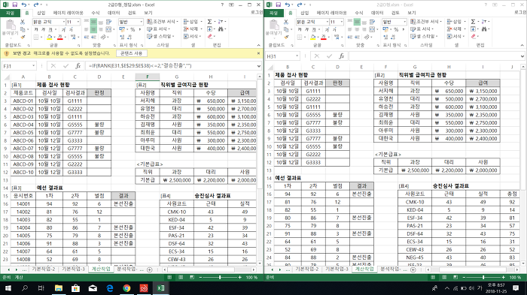527x295 pixels.
Task: Toggle Bold in right window font group
Action: 300,29
